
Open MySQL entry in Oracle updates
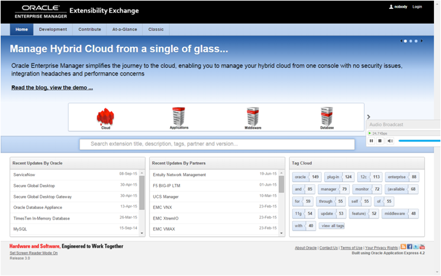tap(20, 229)
